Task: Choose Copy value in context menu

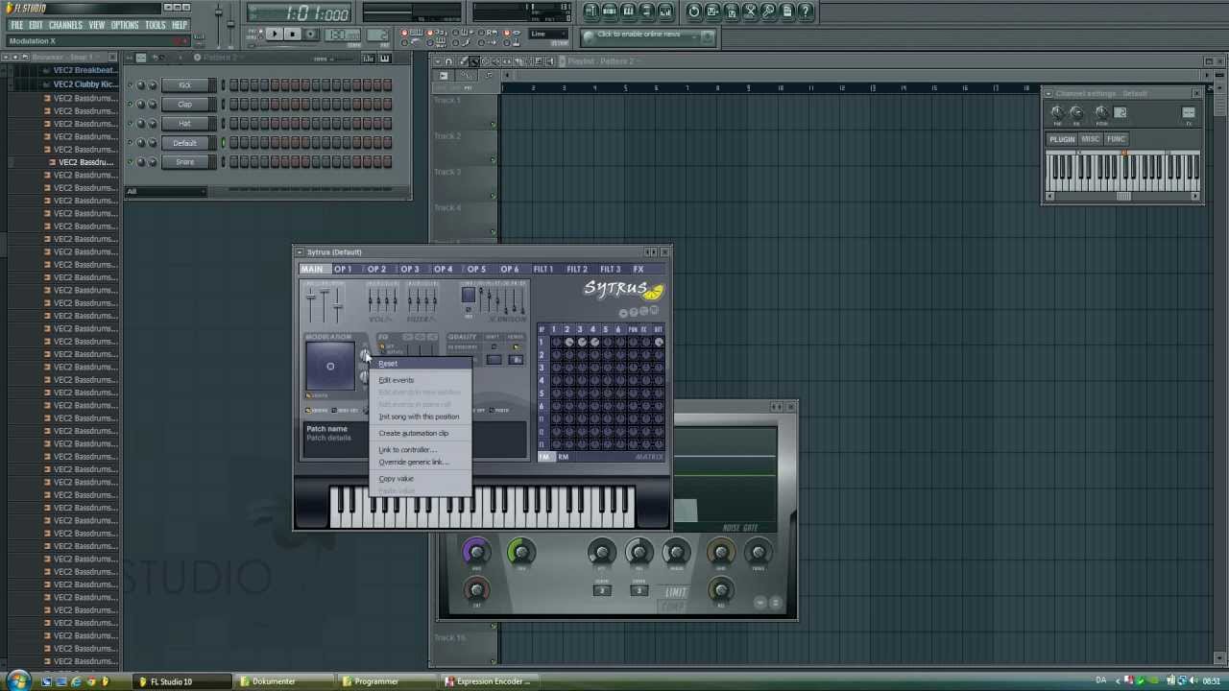Action: pyautogui.click(x=421, y=478)
